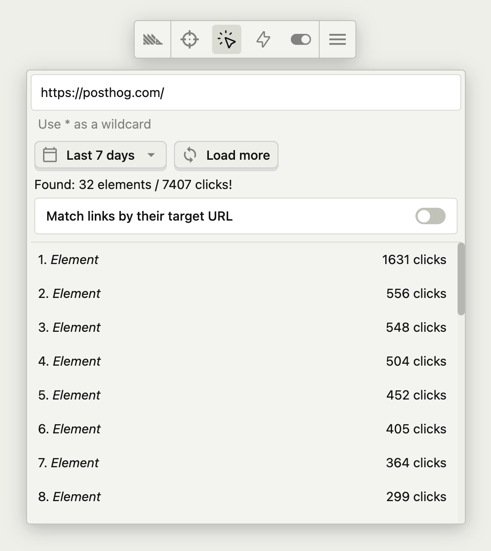Expand the date range chevron

[x=152, y=155]
